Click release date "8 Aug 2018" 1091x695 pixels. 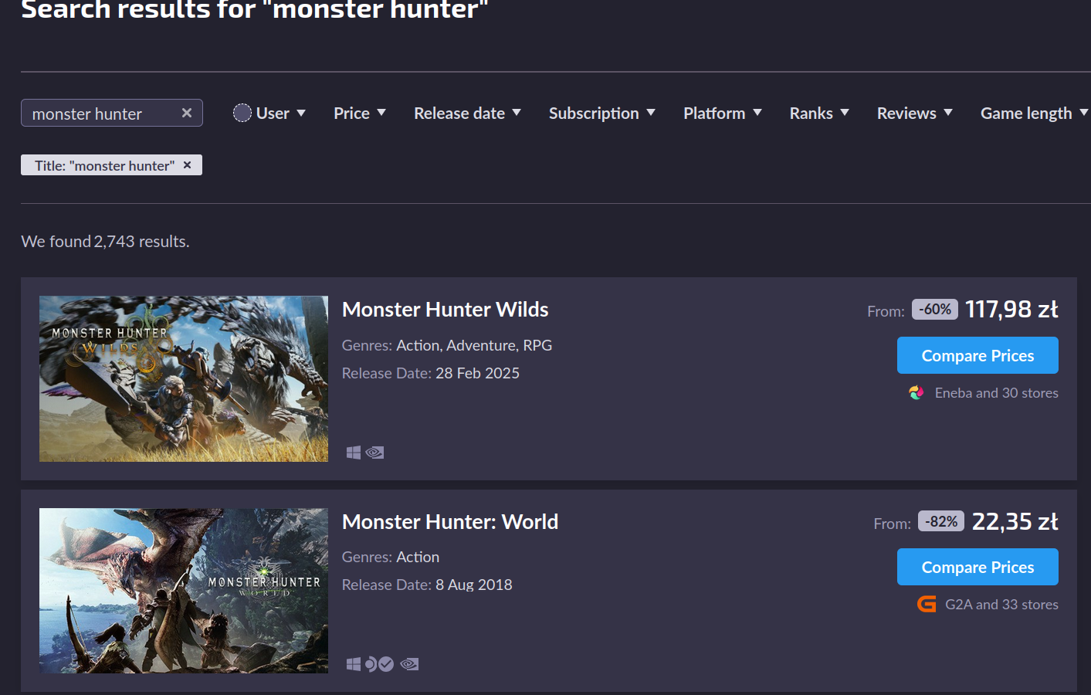[x=474, y=585]
